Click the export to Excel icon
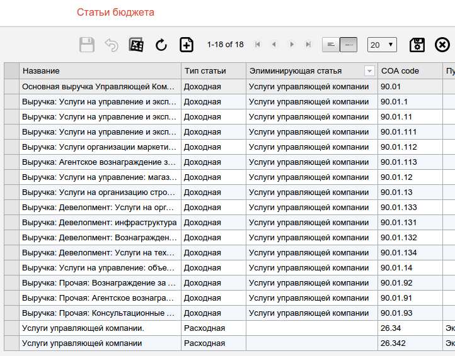The height and width of the screenshot is (356, 455). (136, 45)
